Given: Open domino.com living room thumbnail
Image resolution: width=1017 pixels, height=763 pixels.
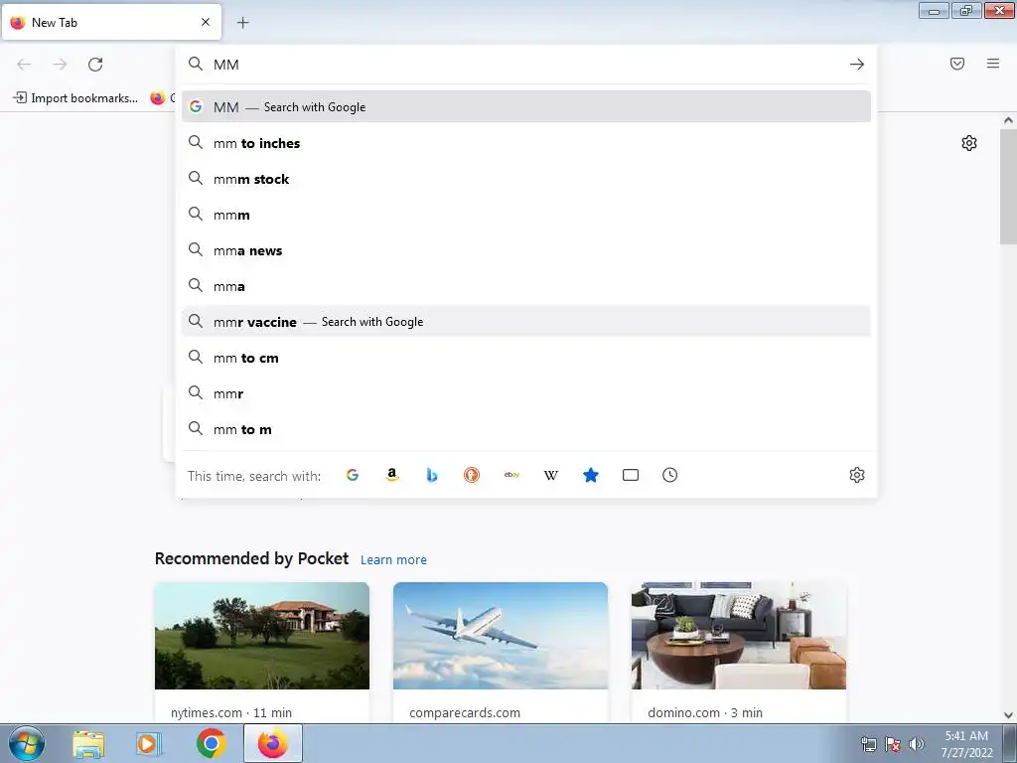Looking at the screenshot, I should point(739,636).
